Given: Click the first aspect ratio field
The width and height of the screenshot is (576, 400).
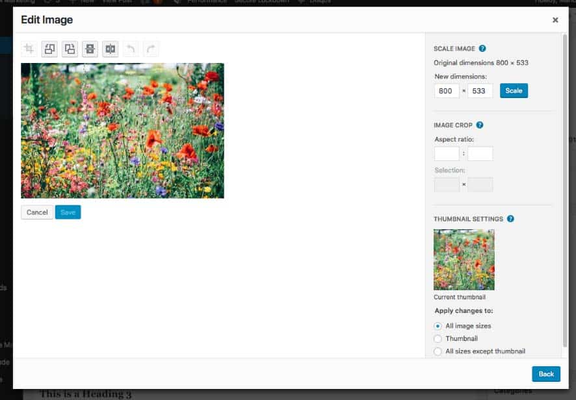Looking at the screenshot, I should (x=447, y=154).
